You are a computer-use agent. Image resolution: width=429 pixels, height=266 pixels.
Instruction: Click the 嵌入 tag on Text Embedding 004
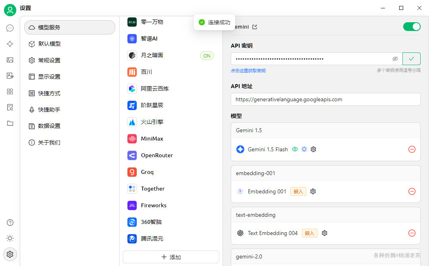click(310, 233)
